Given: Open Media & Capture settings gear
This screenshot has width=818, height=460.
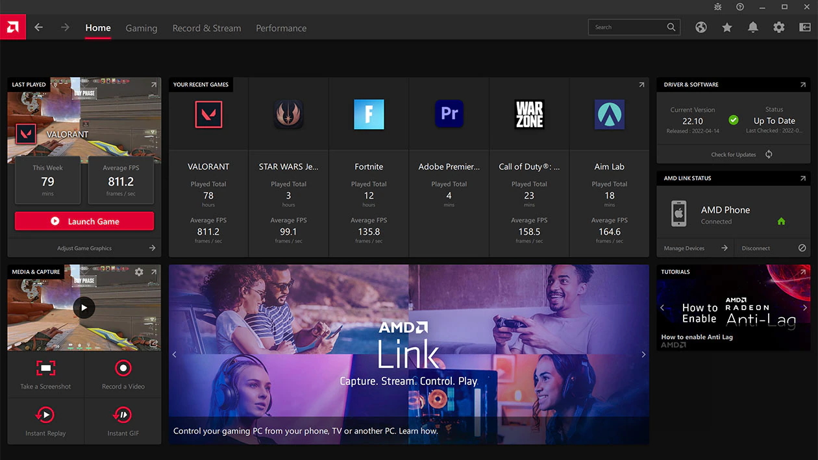Looking at the screenshot, I should [x=139, y=272].
